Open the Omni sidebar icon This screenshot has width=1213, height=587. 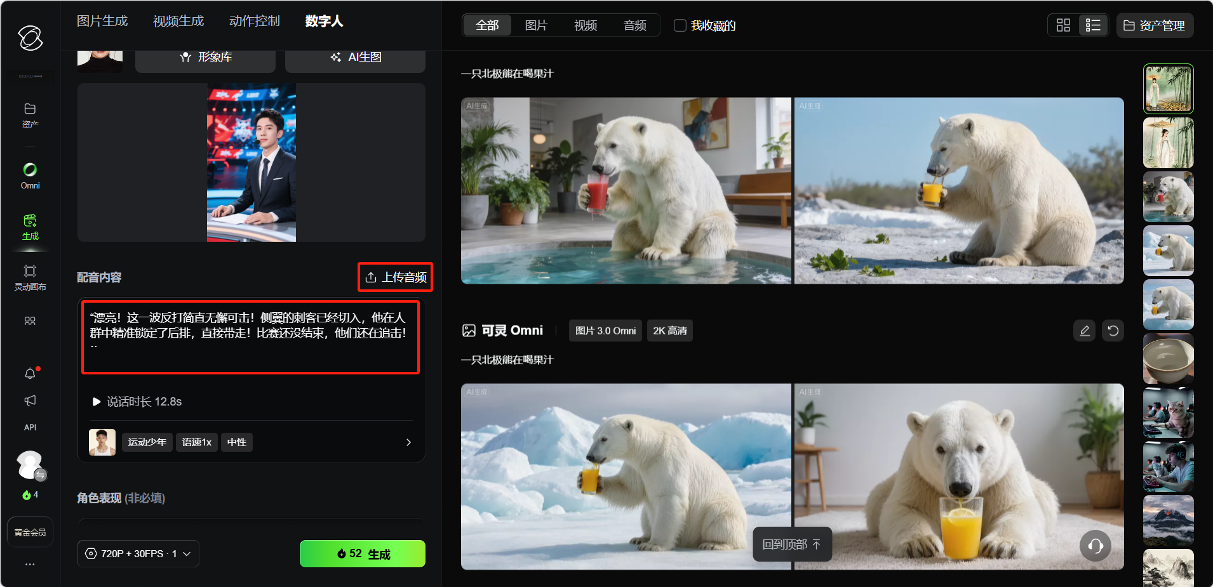click(30, 176)
